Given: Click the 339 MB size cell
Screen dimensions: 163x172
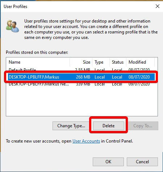Looking at the screenshot, I should point(83,84).
